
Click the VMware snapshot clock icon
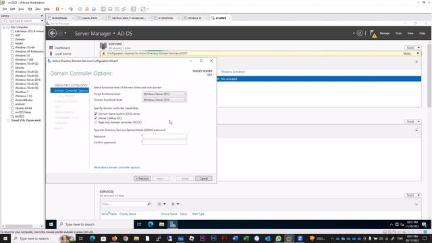click(x=80, y=9)
